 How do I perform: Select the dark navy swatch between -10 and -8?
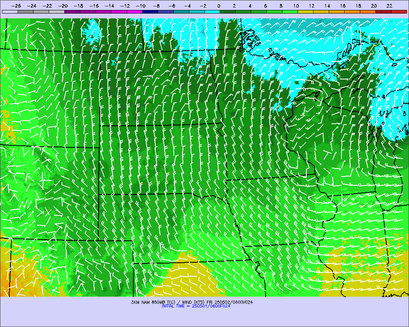click(x=150, y=12)
